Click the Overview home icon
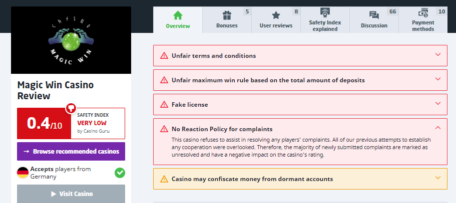The width and height of the screenshot is (456, 203). click(178, 15)
